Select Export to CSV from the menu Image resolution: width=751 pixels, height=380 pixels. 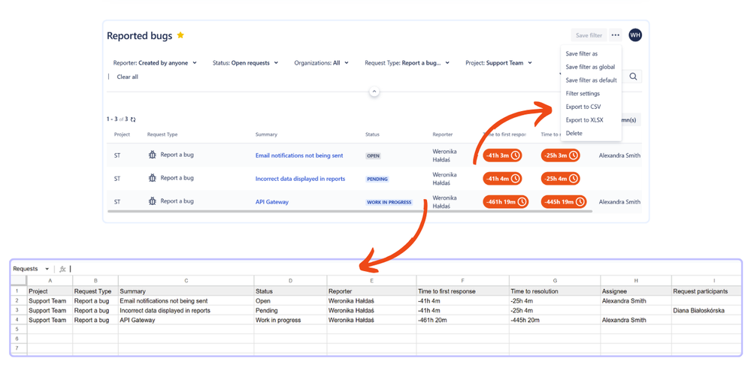point(583,107)
